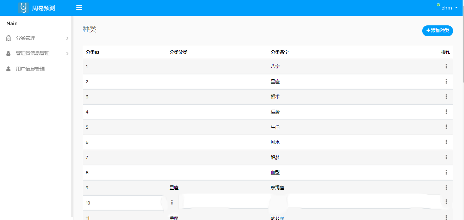Viewport: 464px width, 220px height.
Task: Open actions menu for 运势 row
Action: (x=446, y=112)
